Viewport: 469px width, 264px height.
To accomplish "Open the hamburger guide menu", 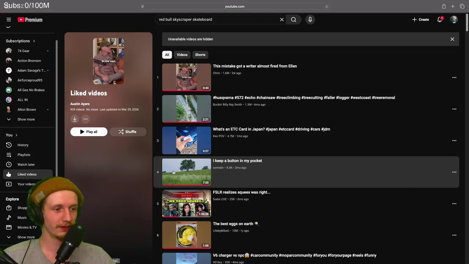I will pos(9,19).
